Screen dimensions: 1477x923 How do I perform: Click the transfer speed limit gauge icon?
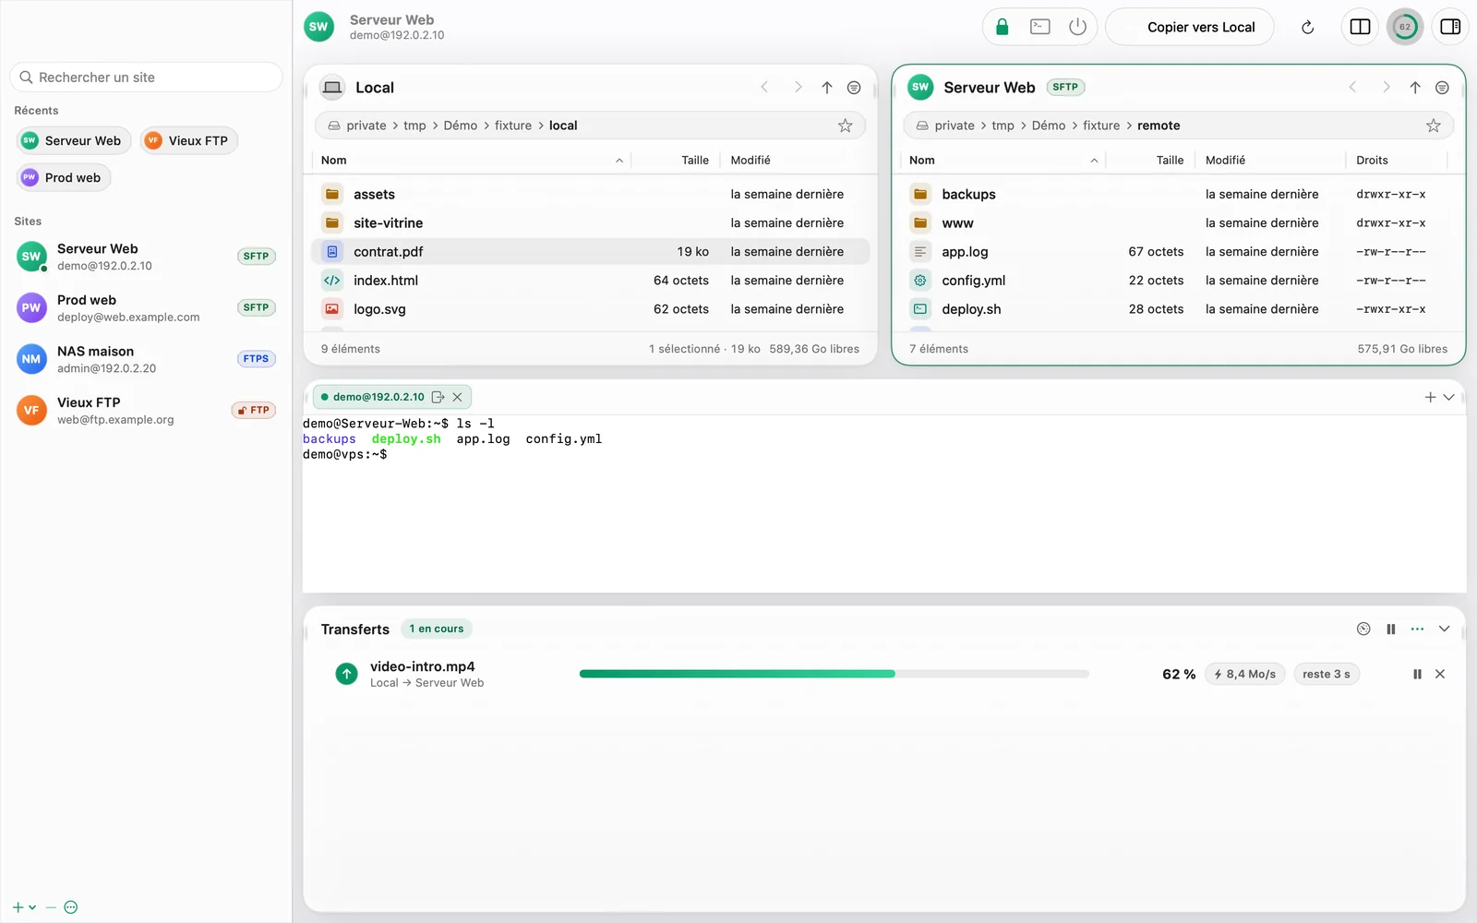(1363, 629)
